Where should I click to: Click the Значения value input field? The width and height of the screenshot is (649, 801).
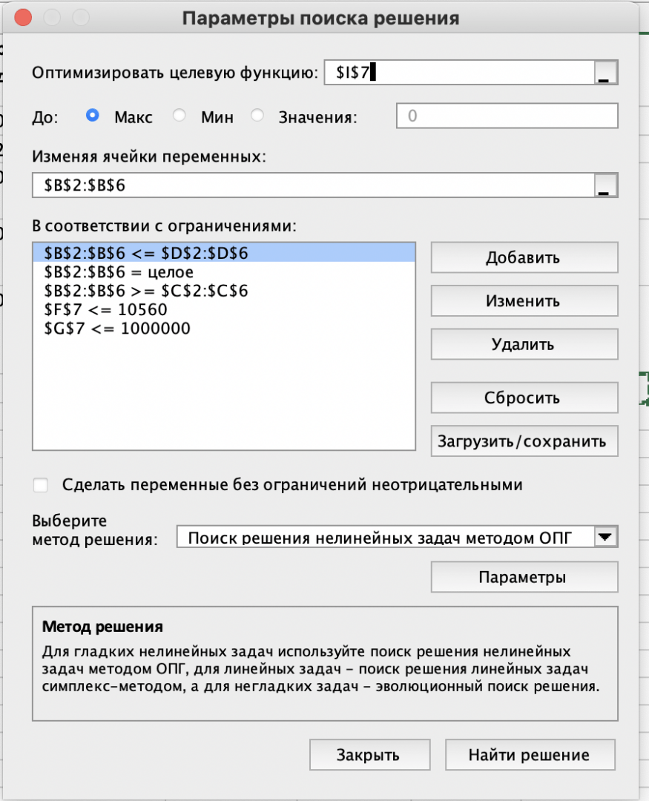pyautogui.click(x=507, y=116)
